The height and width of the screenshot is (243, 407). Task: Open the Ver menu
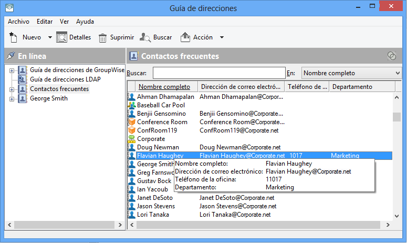coord(64,22)
